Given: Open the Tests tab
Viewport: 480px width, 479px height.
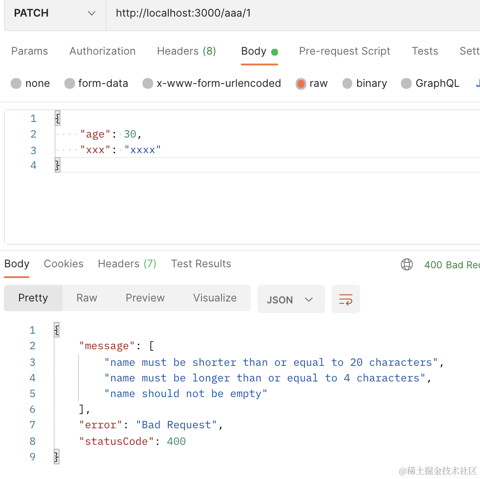Looking at the screenshot, I should pyautogui.click(x=424, y=51).
